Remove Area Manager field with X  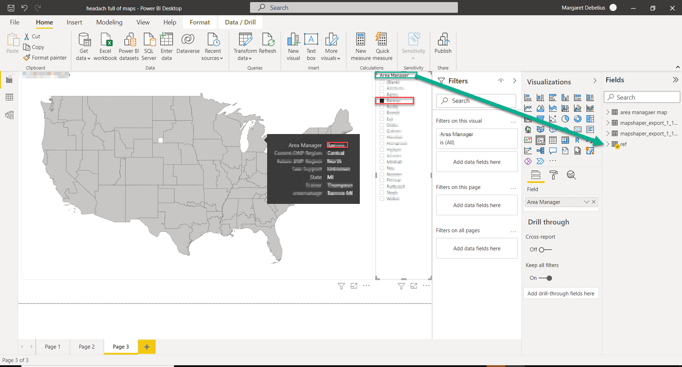[x=594, y=202]
